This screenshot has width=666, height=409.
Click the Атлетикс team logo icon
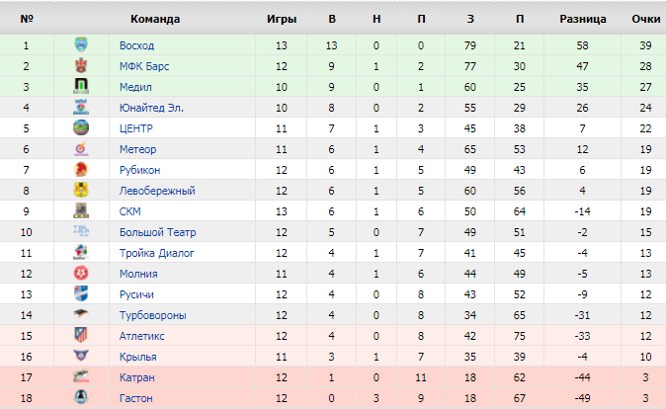(81, 336)
